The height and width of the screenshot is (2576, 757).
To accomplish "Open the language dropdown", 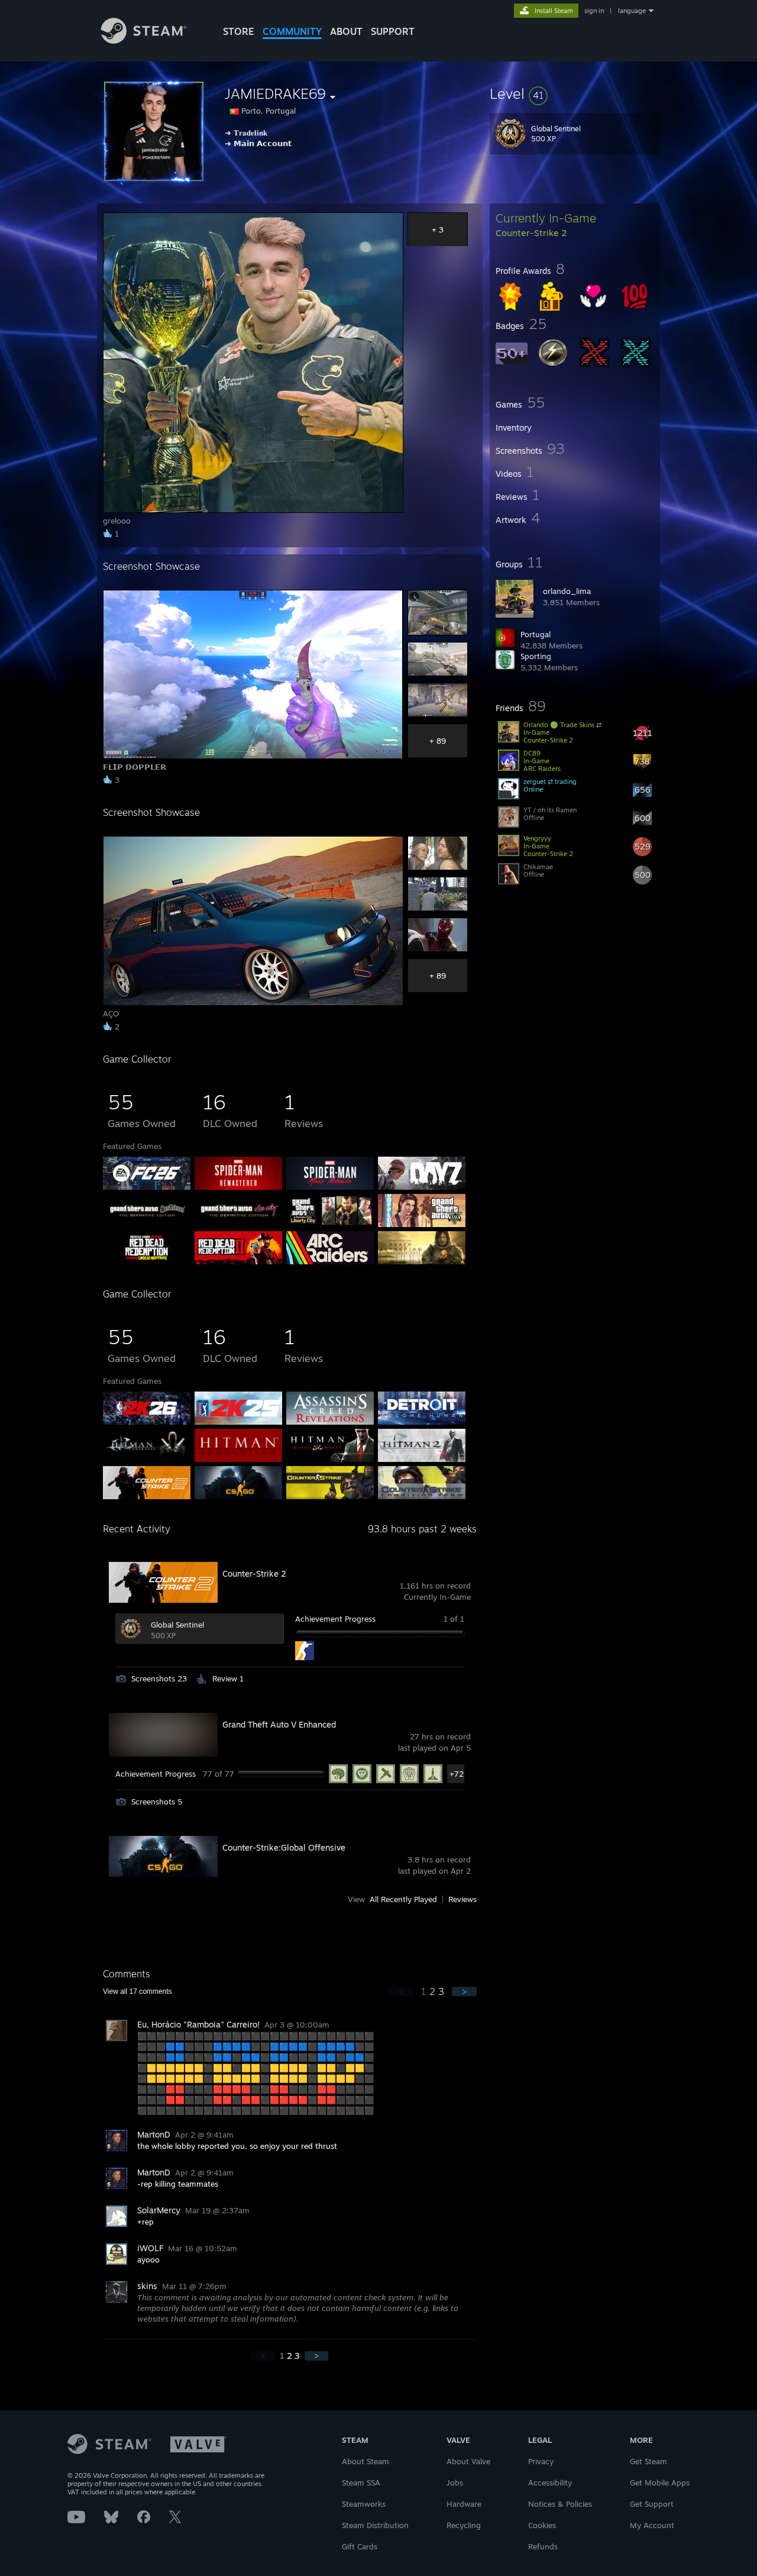I will (635, 11).
